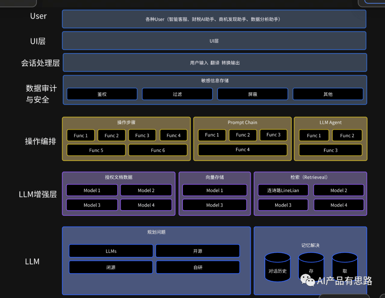The image size is (385, 298).
Task: Select Model 1 under 向量存储
Action: 215,190
